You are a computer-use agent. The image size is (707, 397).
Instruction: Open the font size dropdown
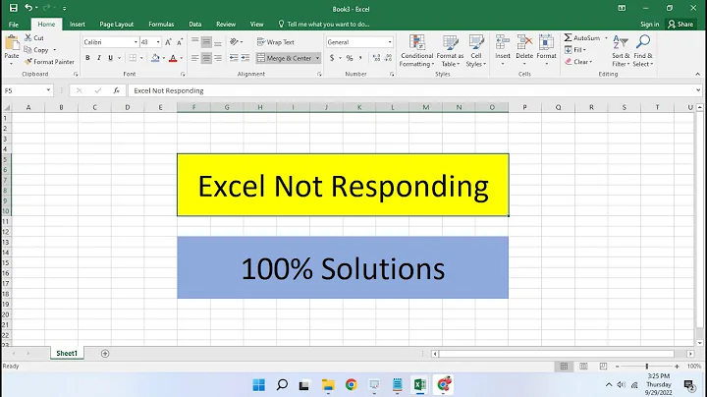pyautogui.click(x=158, y=42)
